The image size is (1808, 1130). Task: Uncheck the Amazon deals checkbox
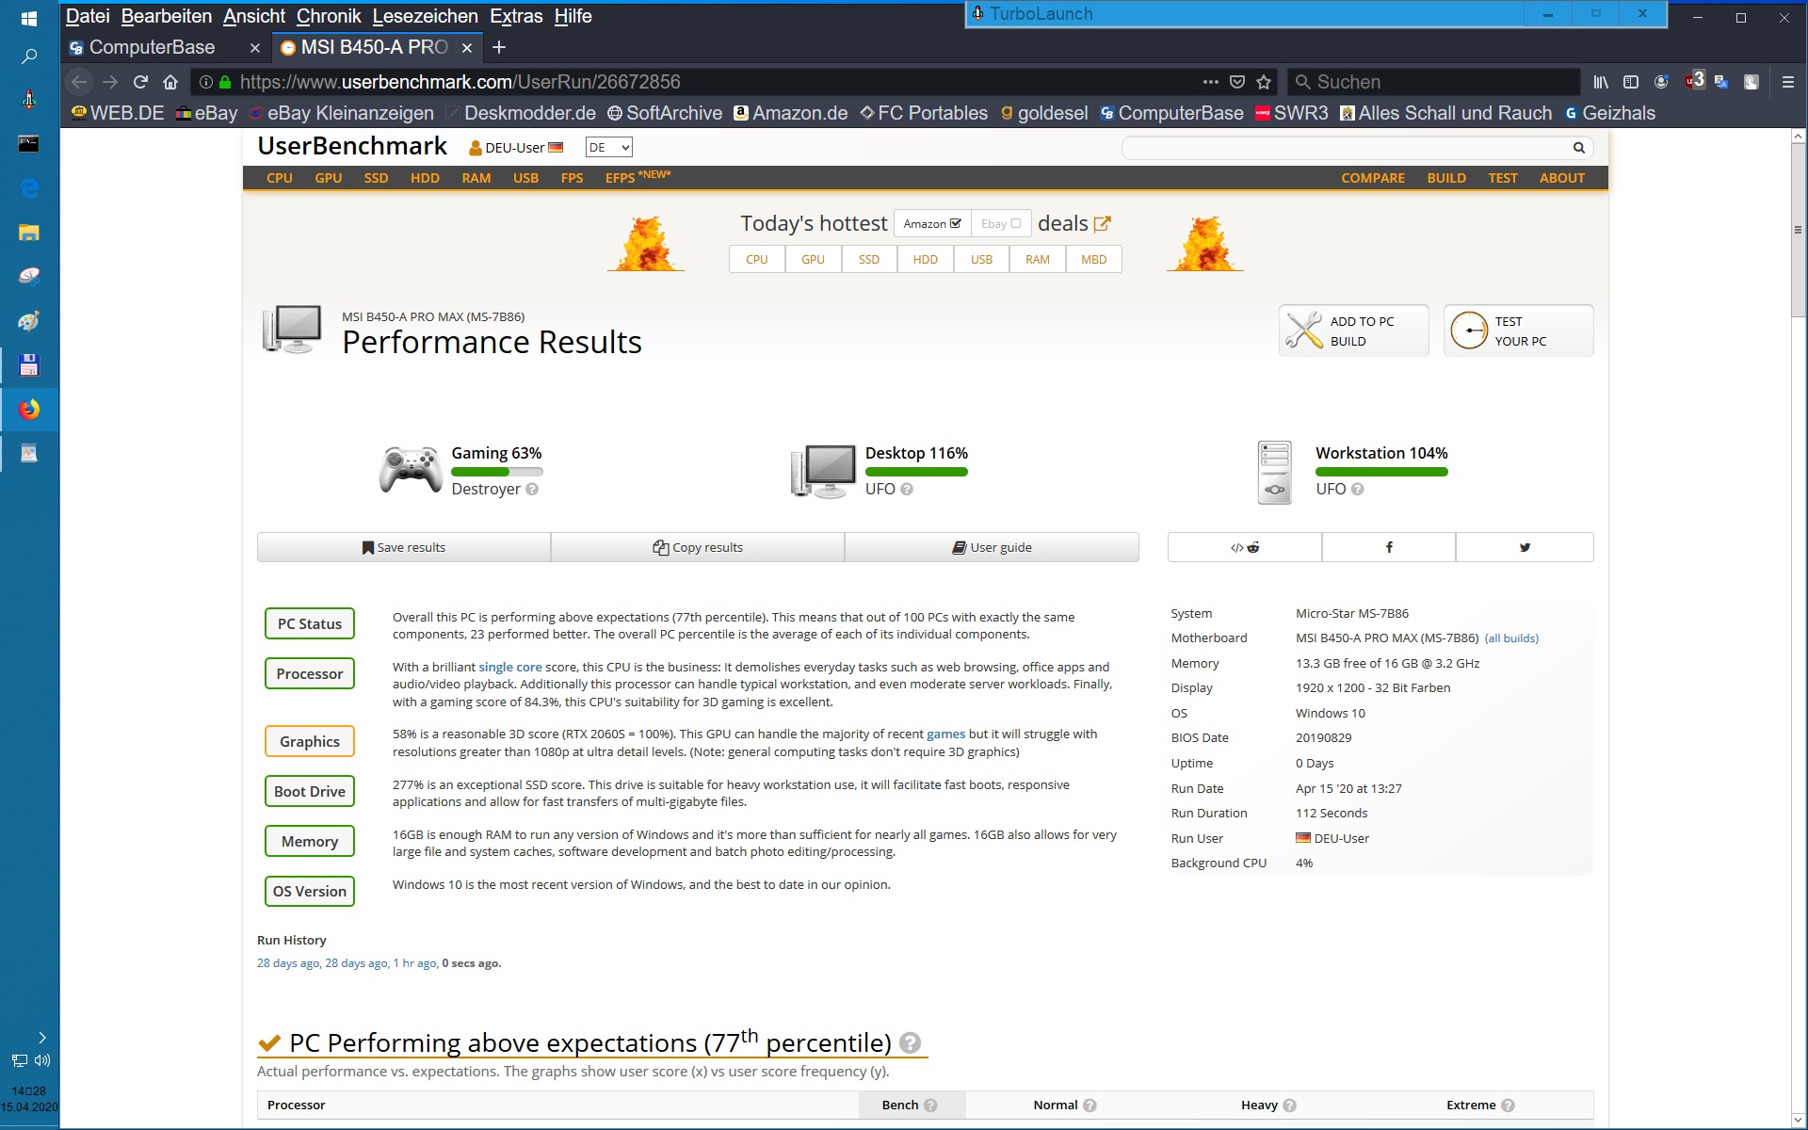tap(956, 223)
